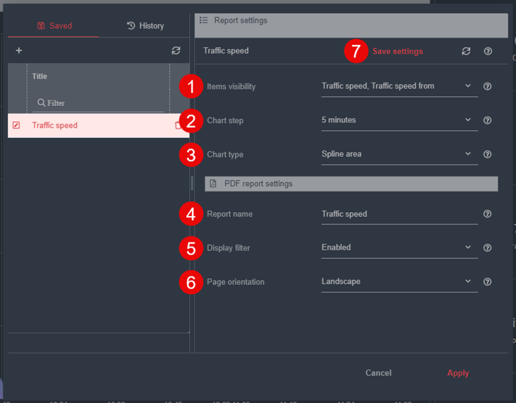Open help icon for Items visibility

coord(488,86)
